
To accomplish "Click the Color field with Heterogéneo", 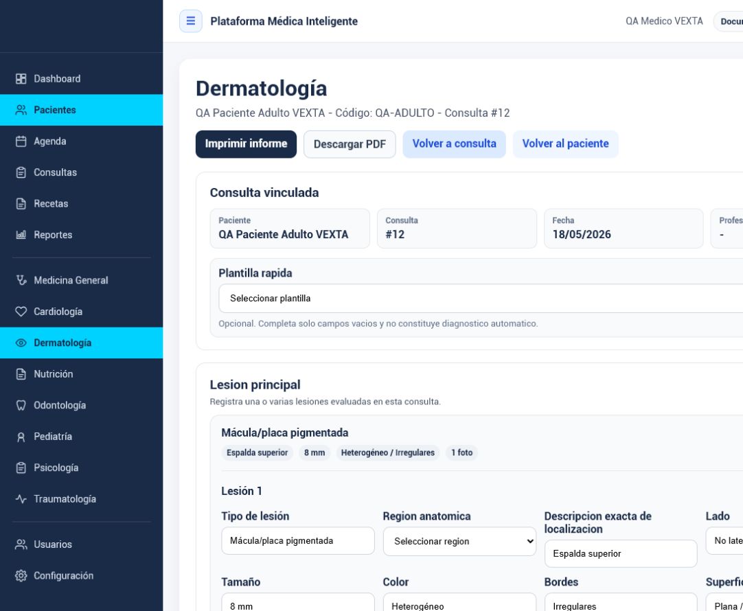I will (x=459, y=602).
